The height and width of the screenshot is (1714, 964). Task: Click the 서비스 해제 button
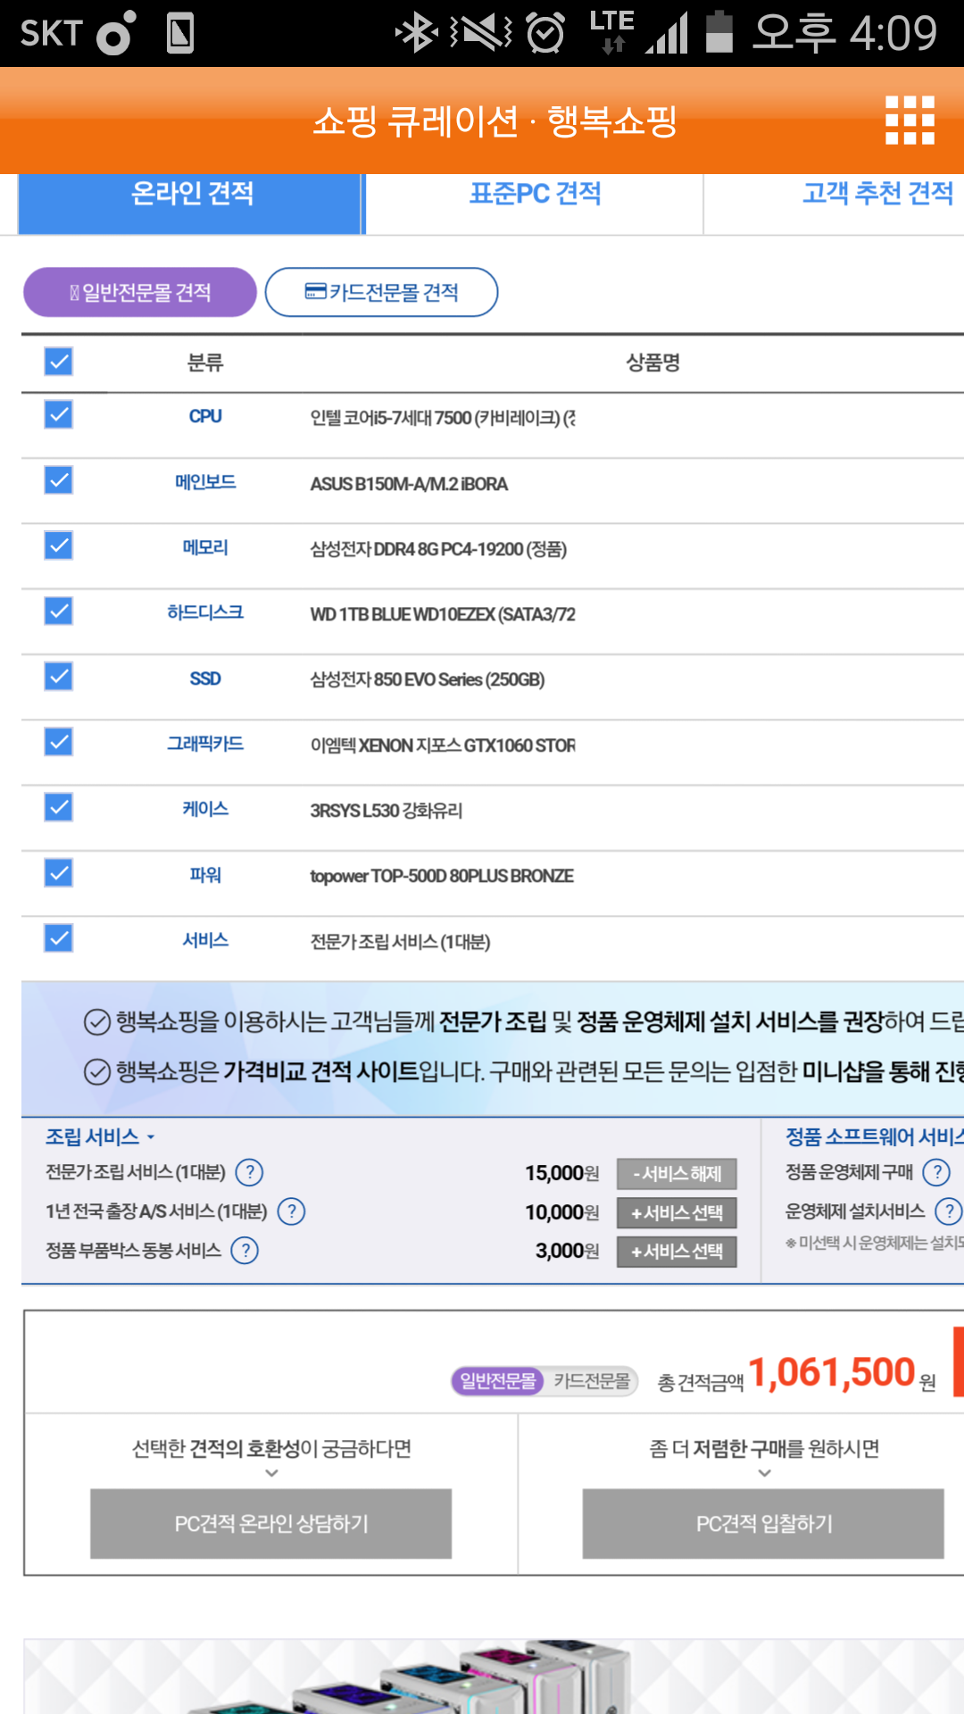677,1173
